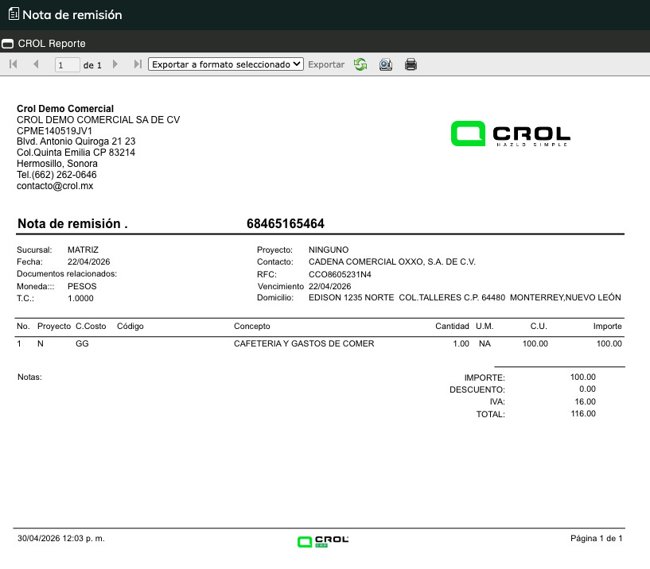Go to previous report page

(36, 64)
